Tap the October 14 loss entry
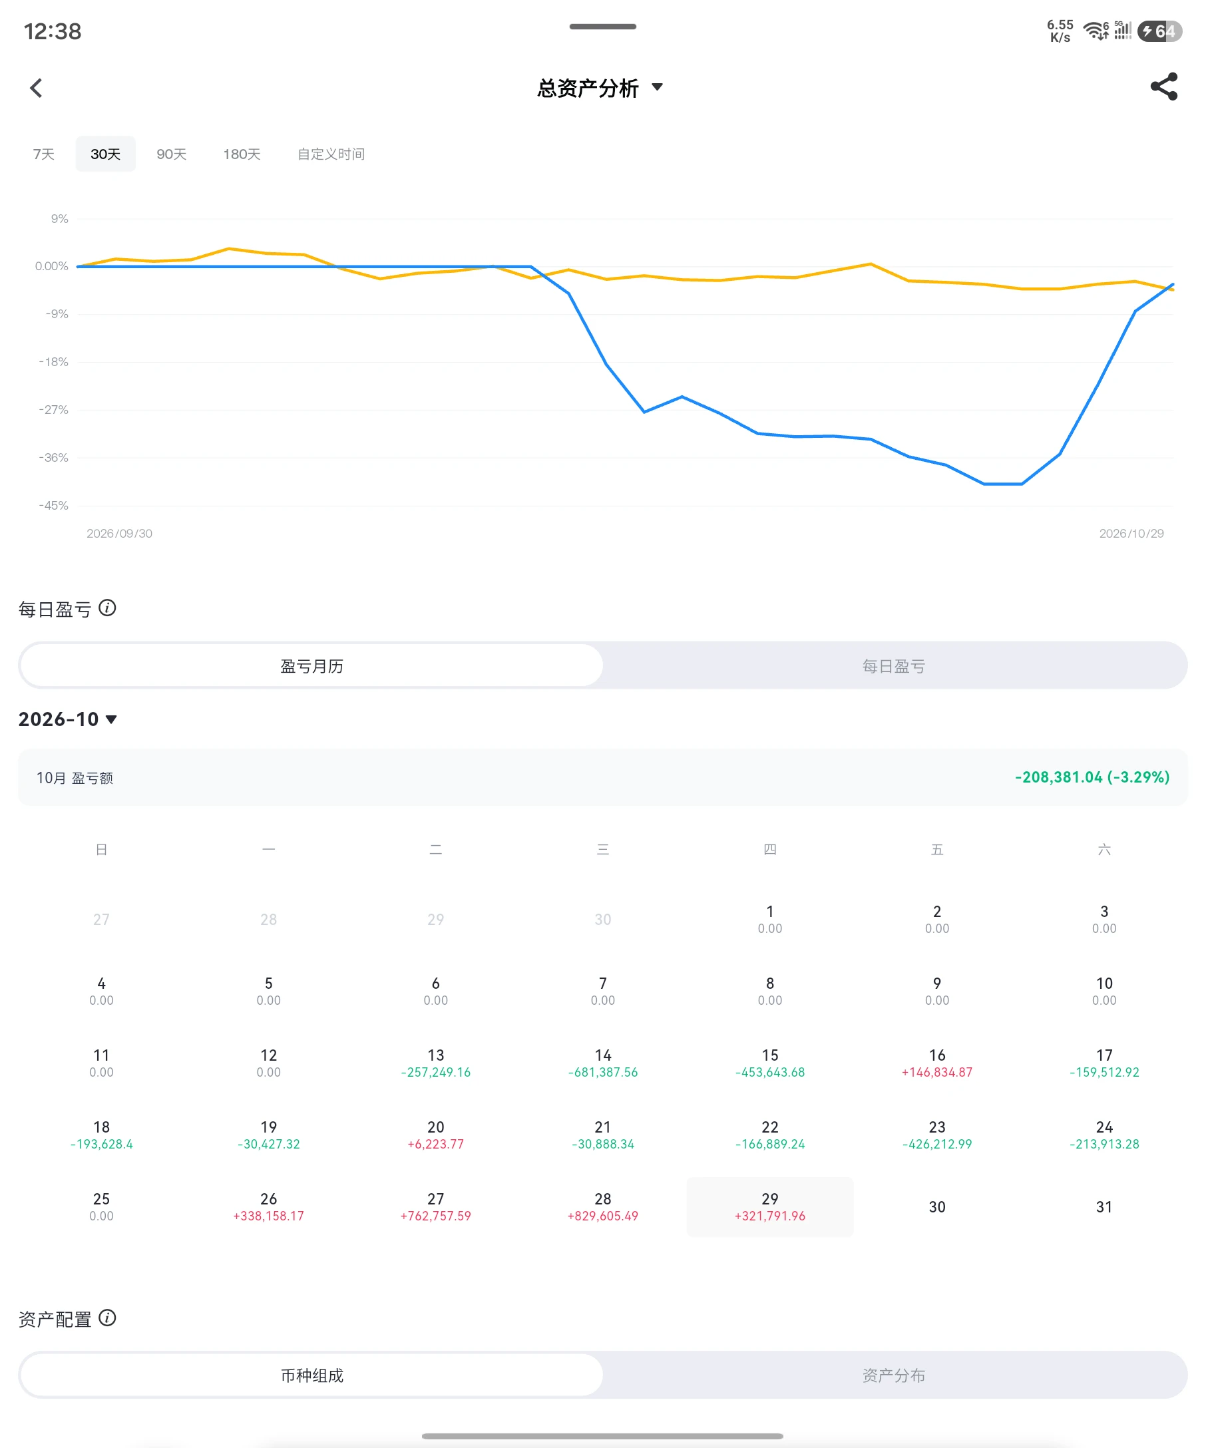Viewport: 1206px width, 1448px height. pyautogui.click(x=602, y=1063)
